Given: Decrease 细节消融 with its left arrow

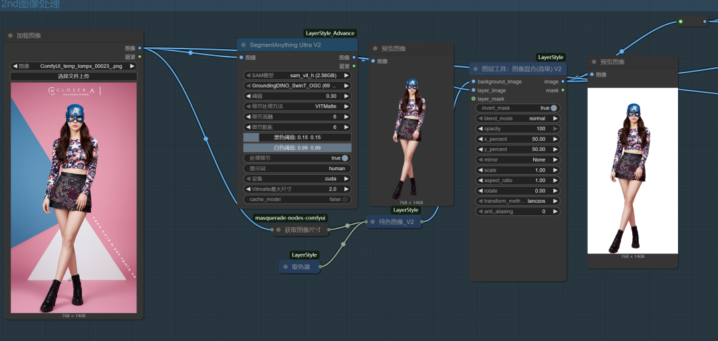Looking at the screenshot, I should click(248, 117).
